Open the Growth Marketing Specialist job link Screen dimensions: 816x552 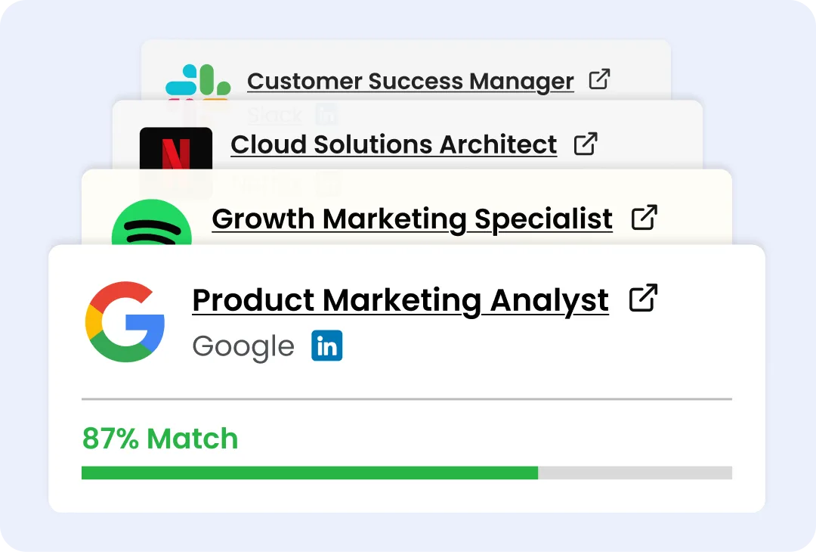coord(412,219)
